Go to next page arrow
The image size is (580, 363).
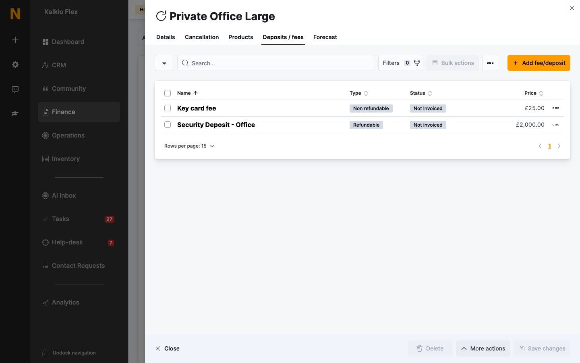559,146
